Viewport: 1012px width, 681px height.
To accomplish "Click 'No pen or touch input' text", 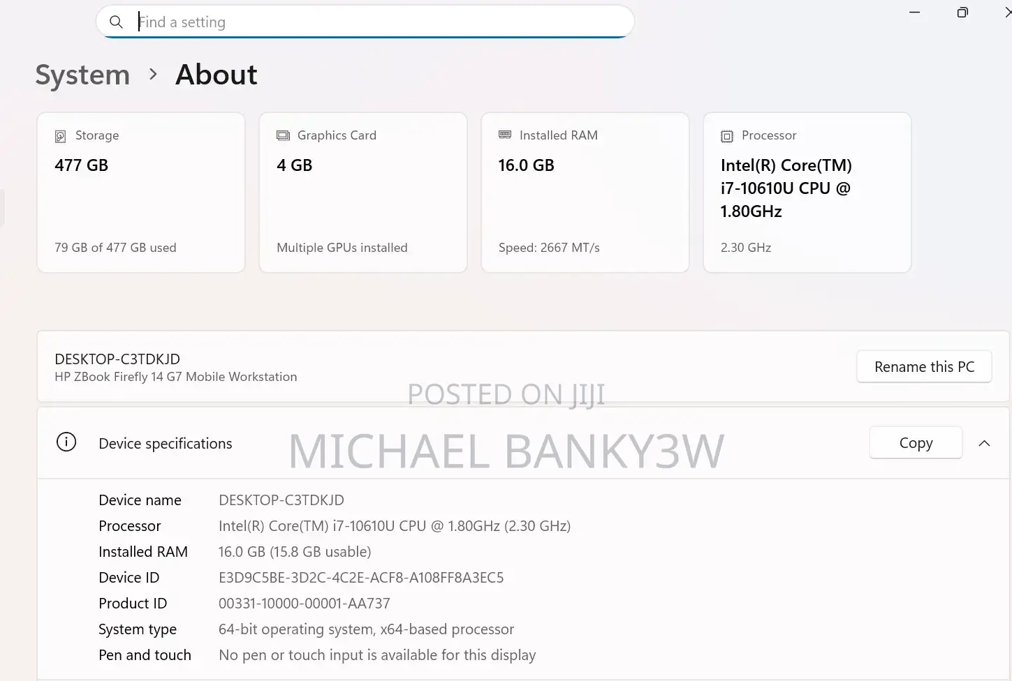I will (x=377, y=655).
